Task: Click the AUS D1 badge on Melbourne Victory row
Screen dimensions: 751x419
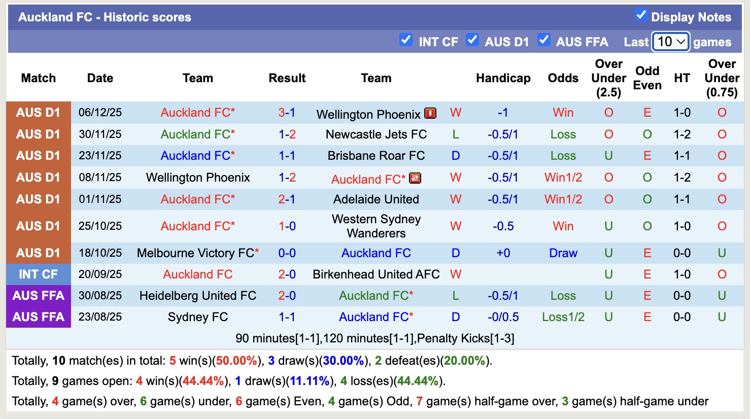Action: pos(38,253)
